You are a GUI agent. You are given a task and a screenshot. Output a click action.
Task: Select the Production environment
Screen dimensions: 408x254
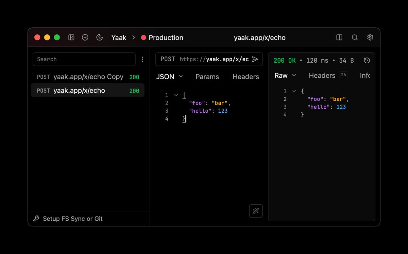(162, 37)
